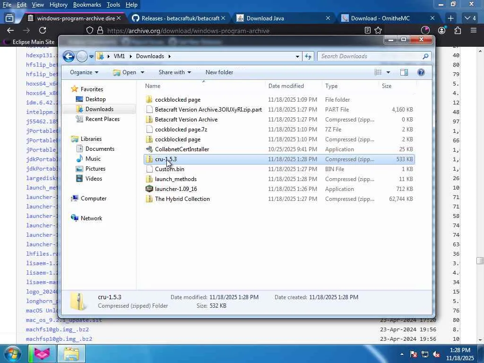
Task: Toggle Firefox reader view icon
Action: tap(367, 30)
